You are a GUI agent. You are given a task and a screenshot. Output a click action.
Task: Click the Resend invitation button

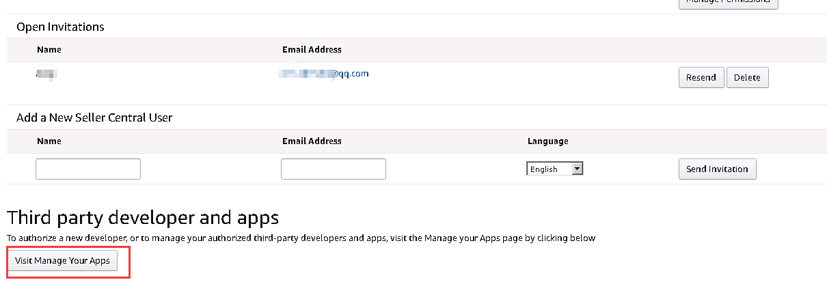[701, 78]
